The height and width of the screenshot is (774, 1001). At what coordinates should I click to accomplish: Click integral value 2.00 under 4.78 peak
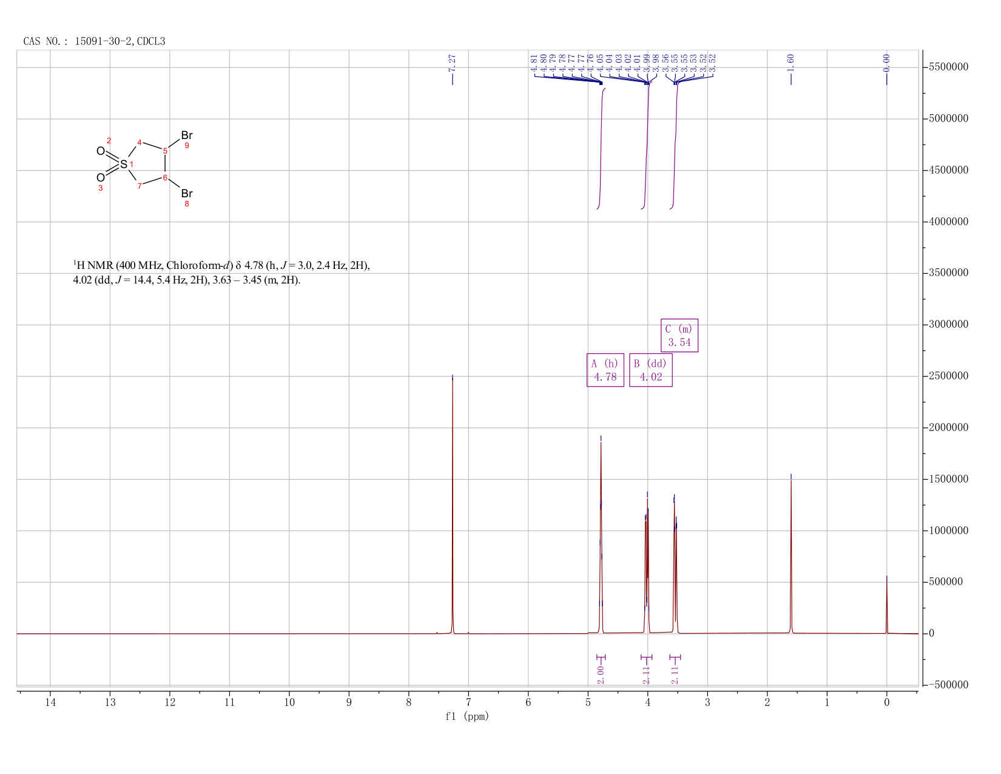point(601,674)
